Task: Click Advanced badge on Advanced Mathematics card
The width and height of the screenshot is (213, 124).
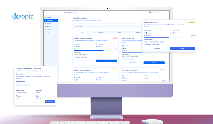Action: point(115,38)
